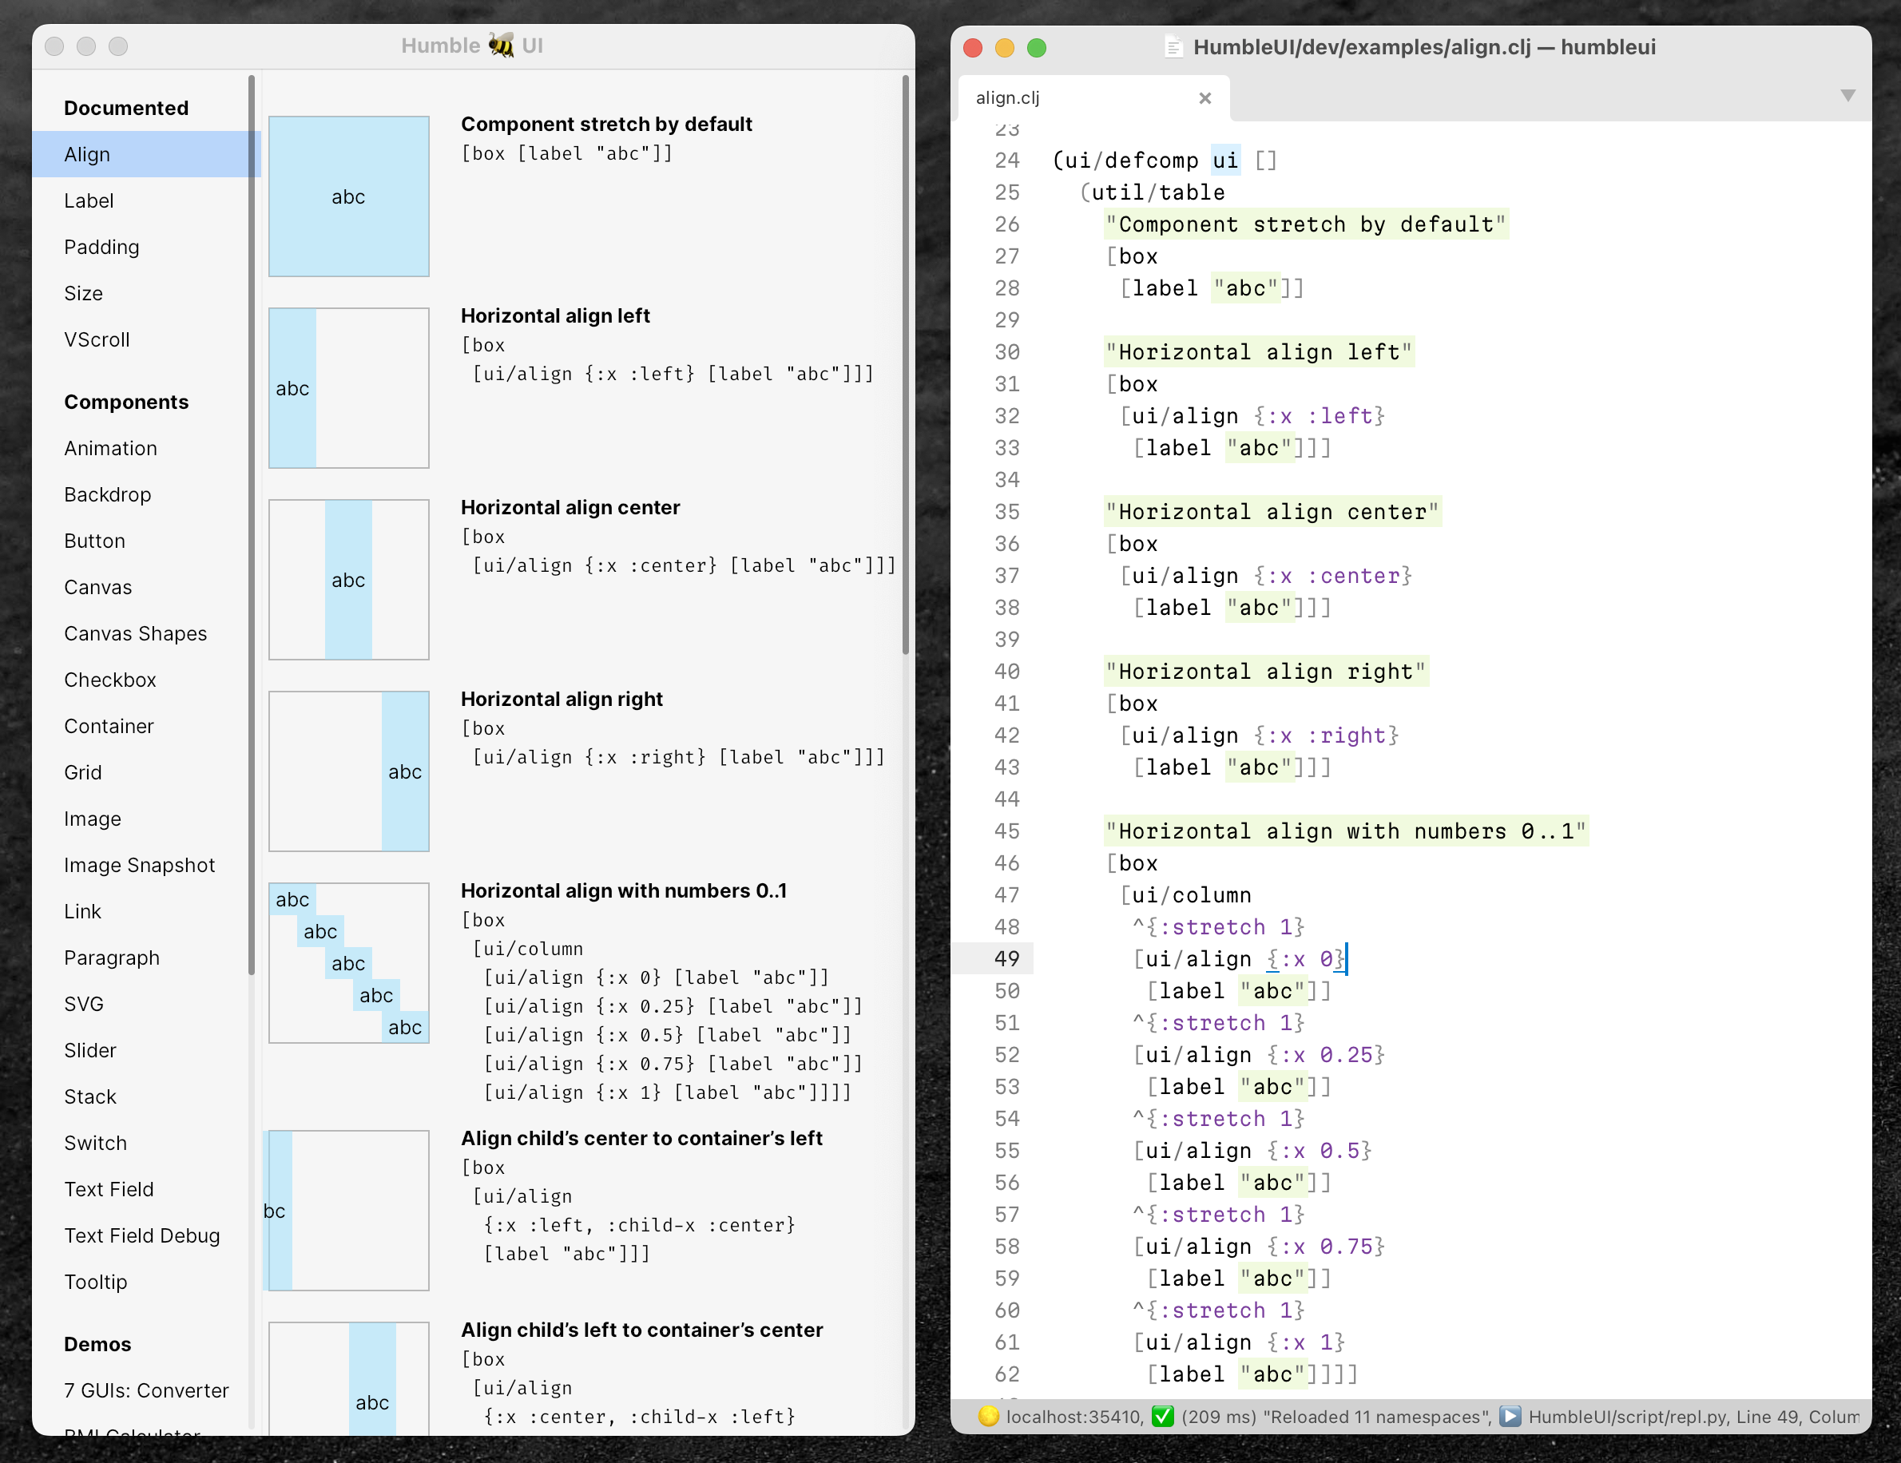Open the Label page in sidebar

pyautogui.click(x=89, y=201)
